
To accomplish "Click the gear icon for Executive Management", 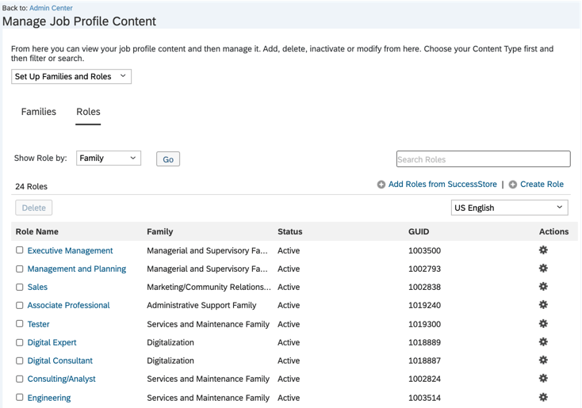I will pyautogui.click(x=543, y=250).
